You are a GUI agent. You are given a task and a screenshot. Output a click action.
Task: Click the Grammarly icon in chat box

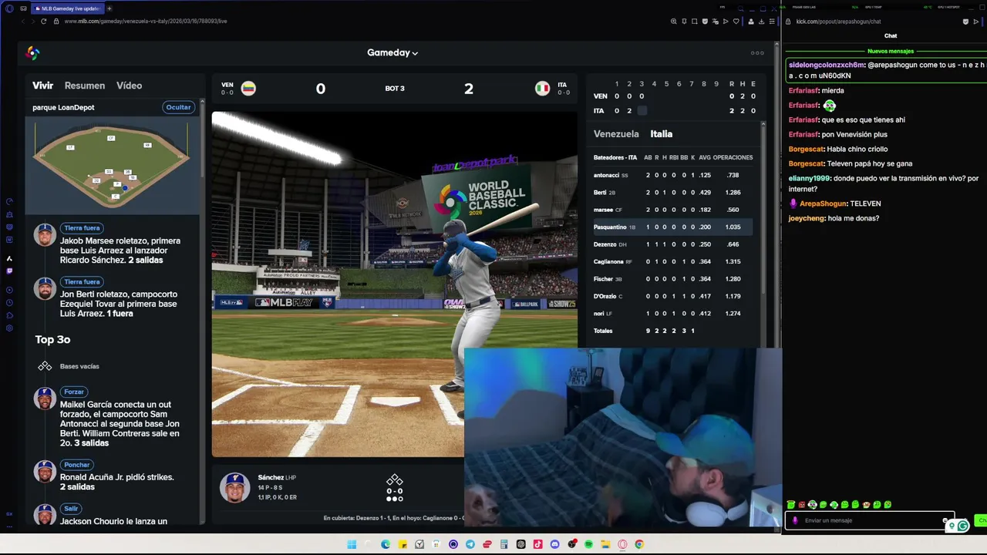coord(962,526)
